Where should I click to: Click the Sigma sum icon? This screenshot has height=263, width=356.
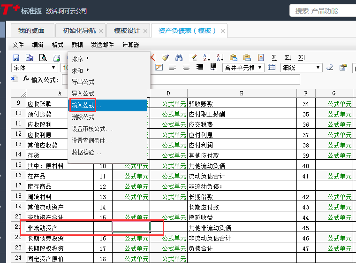coord(274,58)
